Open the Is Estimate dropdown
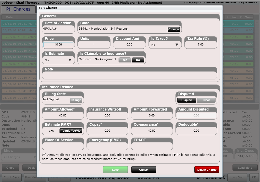 (x=58, y=60)
